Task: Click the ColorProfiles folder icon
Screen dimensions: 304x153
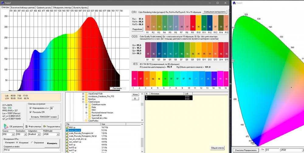Action: click(86, 121)
